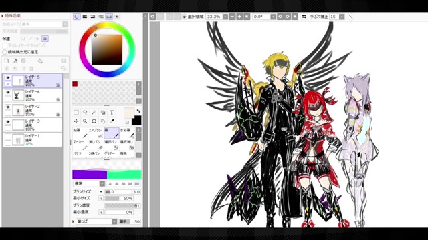Create a new layer with page icon
This screenshot has width=428, height=240.
pyautogui.click(x=7, y=61)
